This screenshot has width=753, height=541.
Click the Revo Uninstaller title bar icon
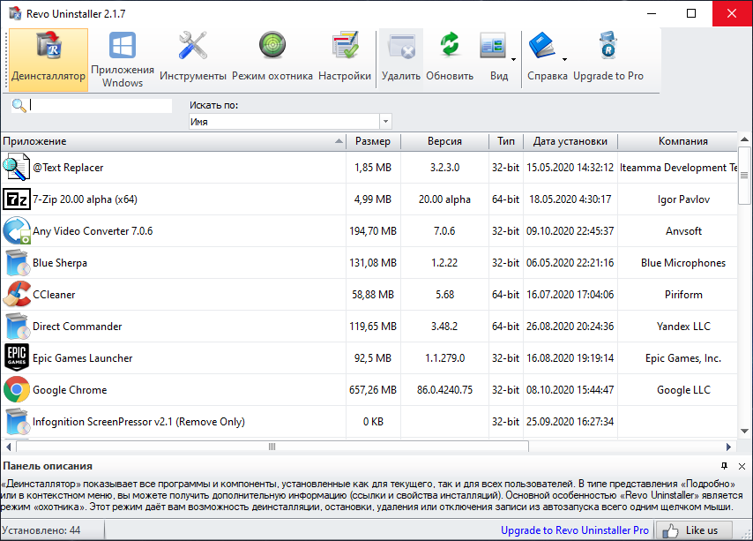(15, 13)
